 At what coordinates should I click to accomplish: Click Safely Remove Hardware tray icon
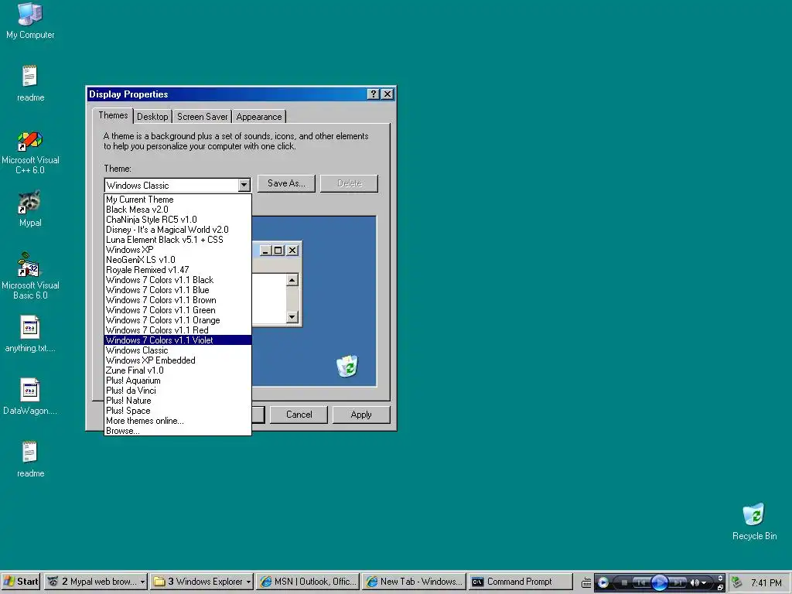737,582
